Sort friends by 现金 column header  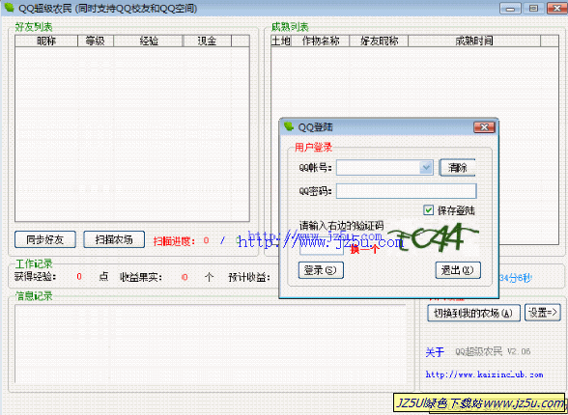pos(207,41)
